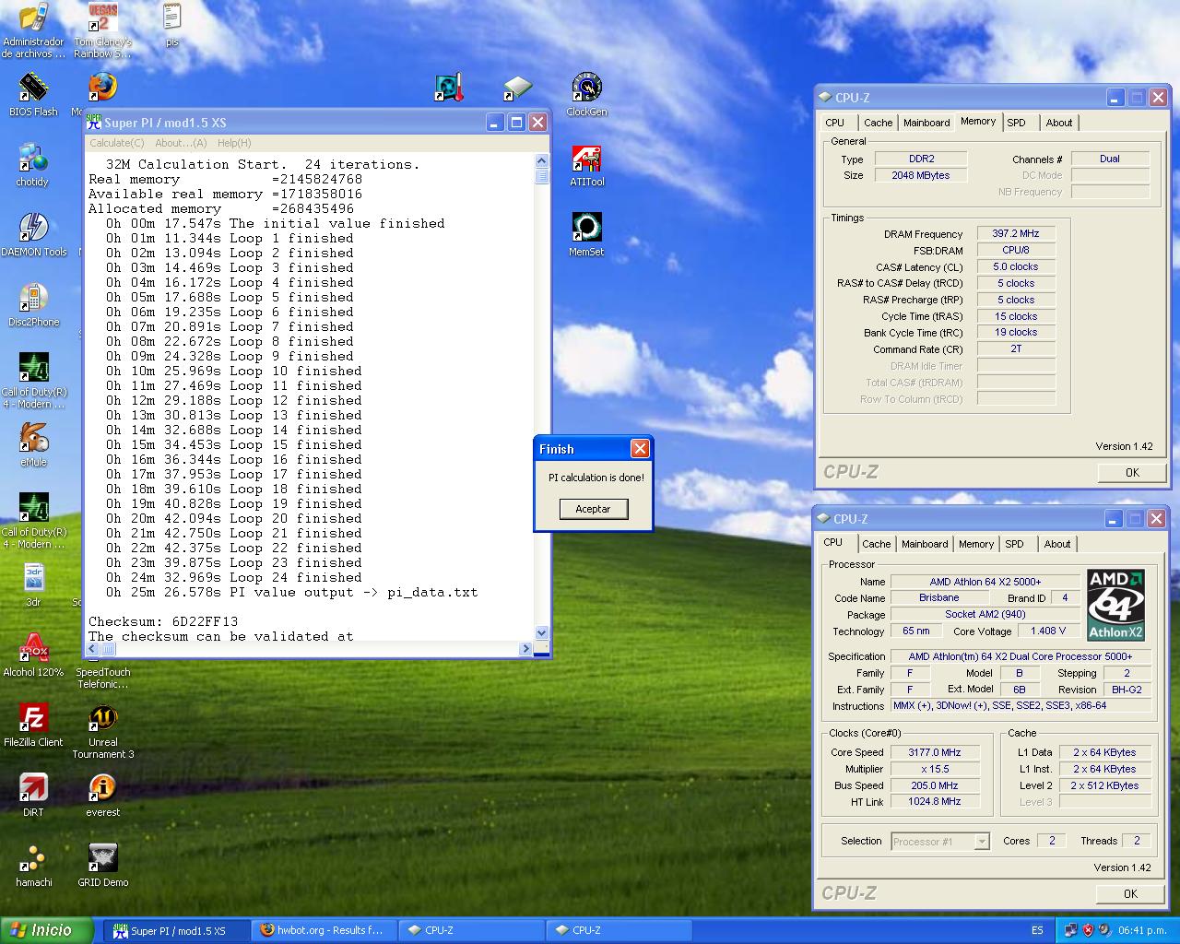1180x944 pixels.
Task: Click Aceptar in the Finish dialog
Action: (x=593, y=509)
